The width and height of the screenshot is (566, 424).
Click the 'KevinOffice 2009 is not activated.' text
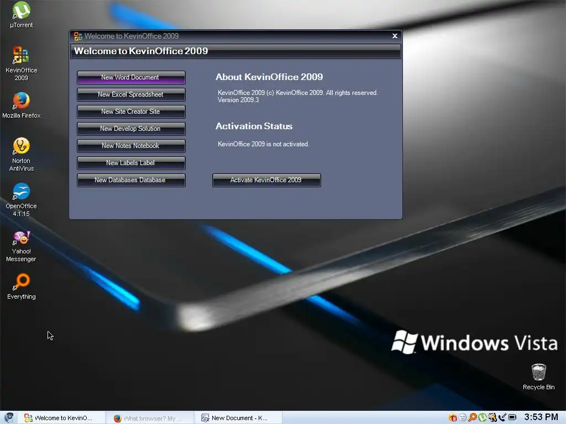click(264, 144)
